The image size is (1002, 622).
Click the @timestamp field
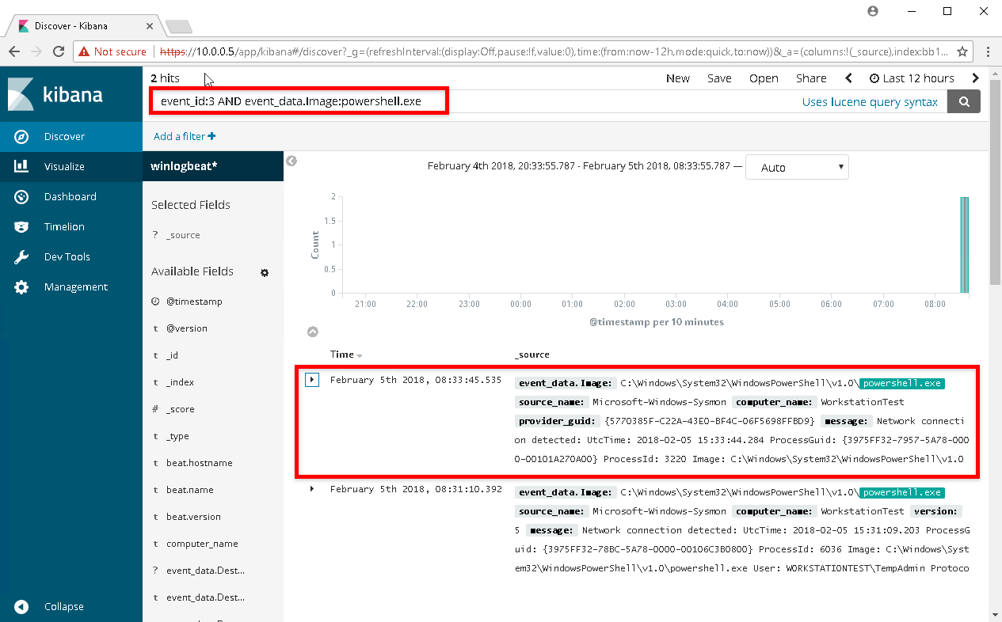tap(194, 302)
